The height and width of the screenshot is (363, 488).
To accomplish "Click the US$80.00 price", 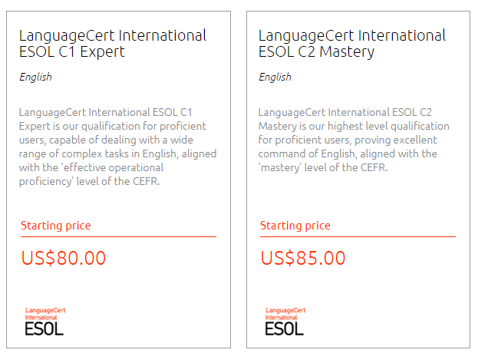I will click(x=64, y=258).
